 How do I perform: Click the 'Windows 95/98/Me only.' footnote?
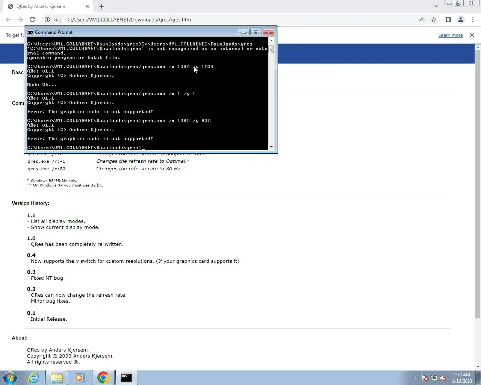pyautogui.click(x=54, y=180)
